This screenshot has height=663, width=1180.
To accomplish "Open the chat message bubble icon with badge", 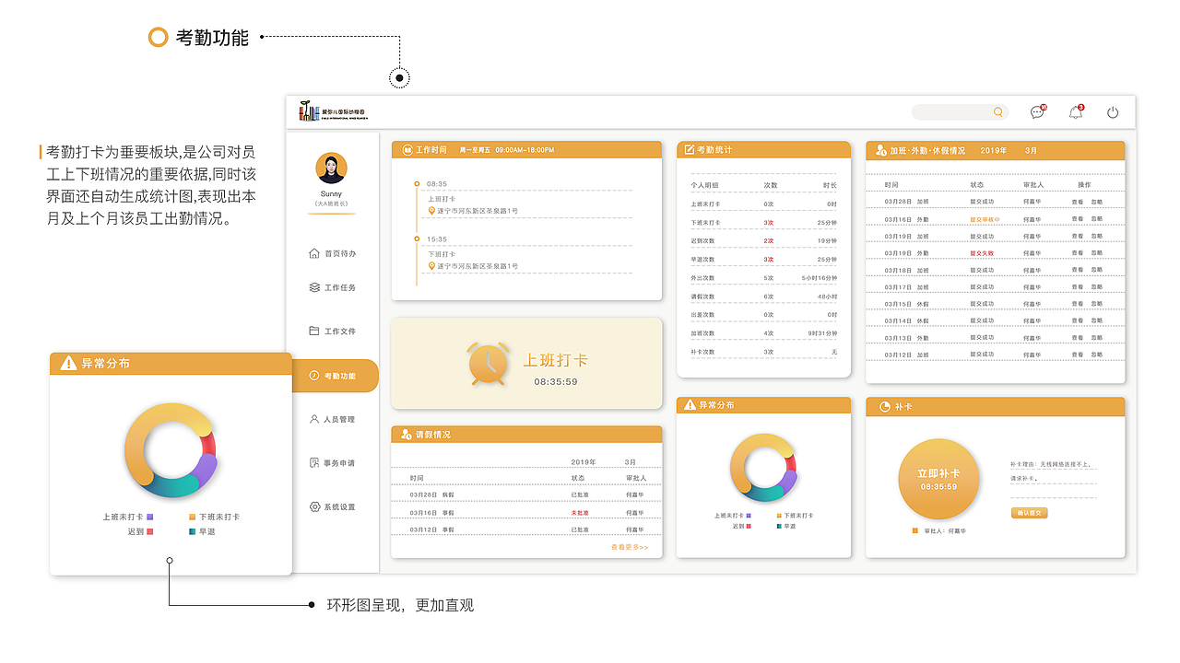I will (x=1039, y=111).
